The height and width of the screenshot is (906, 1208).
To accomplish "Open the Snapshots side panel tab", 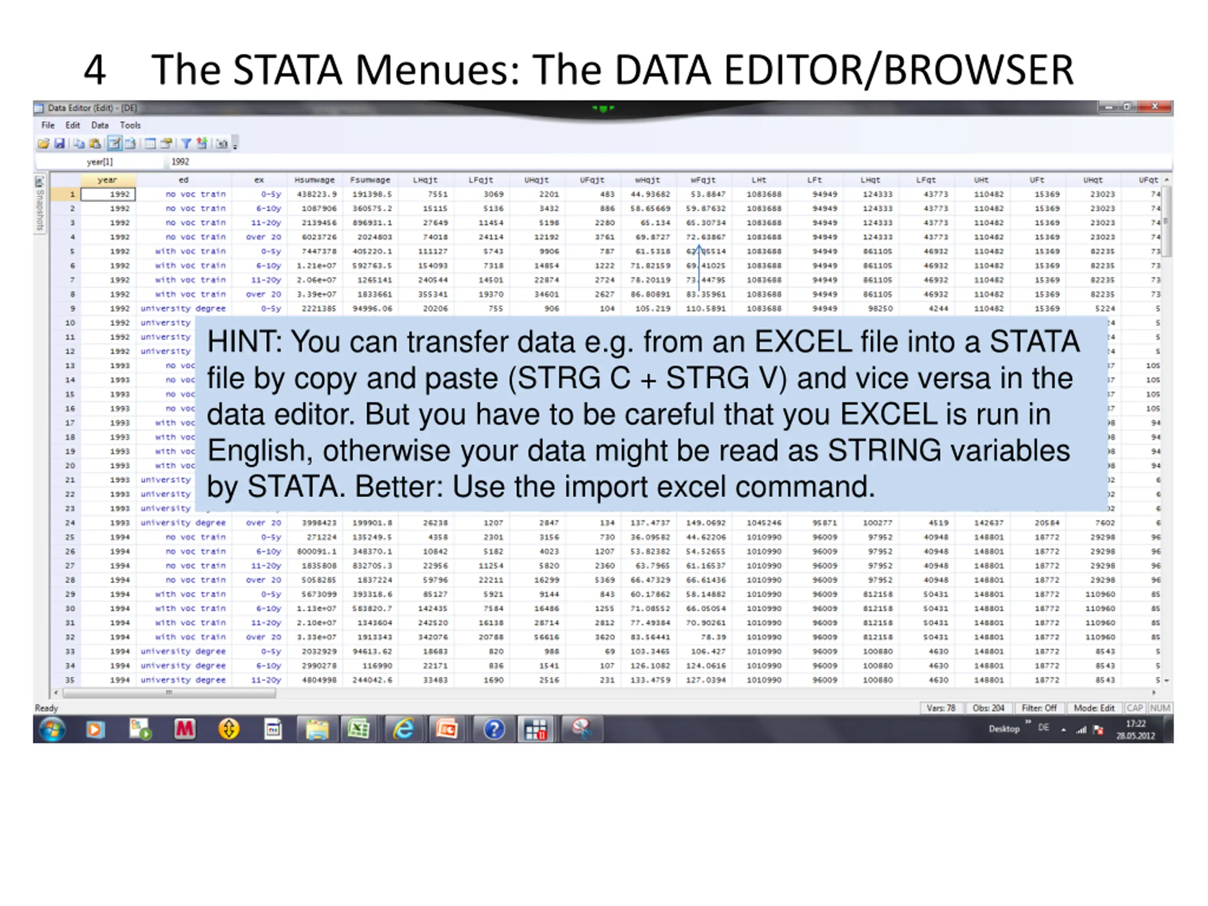I will pos(40,204).
